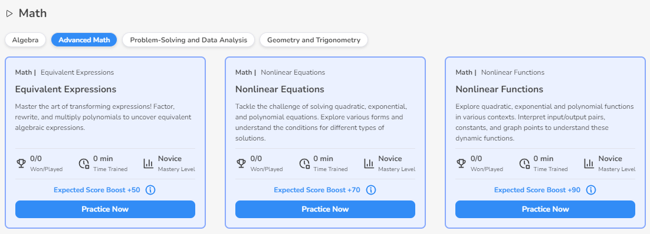The width and height of the screenshot is (650, 234).
Task: Start practice for Equivalent Expressions
Action: point(106,209)
